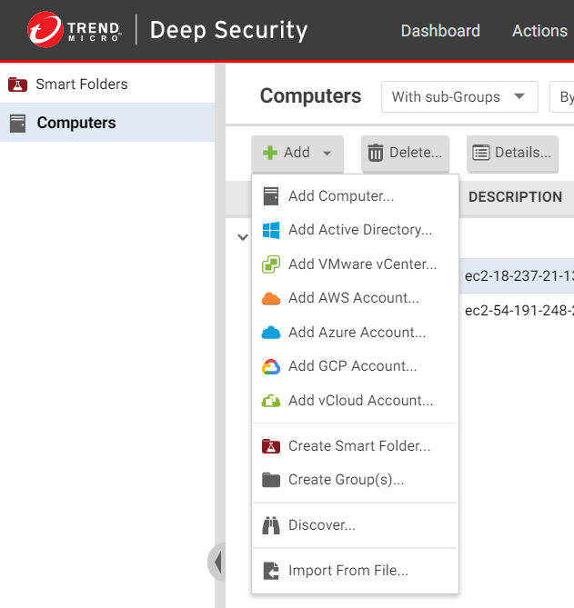Image resolution: width=574 pixels, height=608 pixels.
Task: Open the Details button
Action: pos(512,153)
